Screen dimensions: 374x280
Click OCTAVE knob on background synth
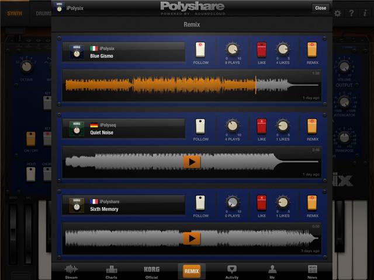(26, 67)
